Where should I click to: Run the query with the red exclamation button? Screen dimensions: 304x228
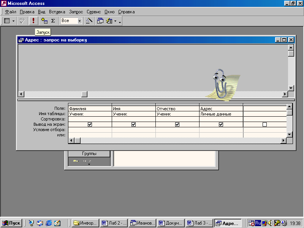tap(33, 21)
